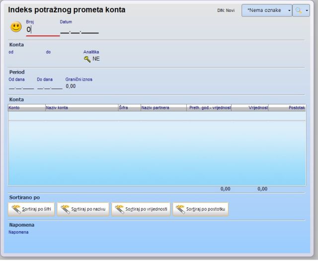Click the Konto column header
Viewport: 318px width, 261px height.
tap(26, 107)
